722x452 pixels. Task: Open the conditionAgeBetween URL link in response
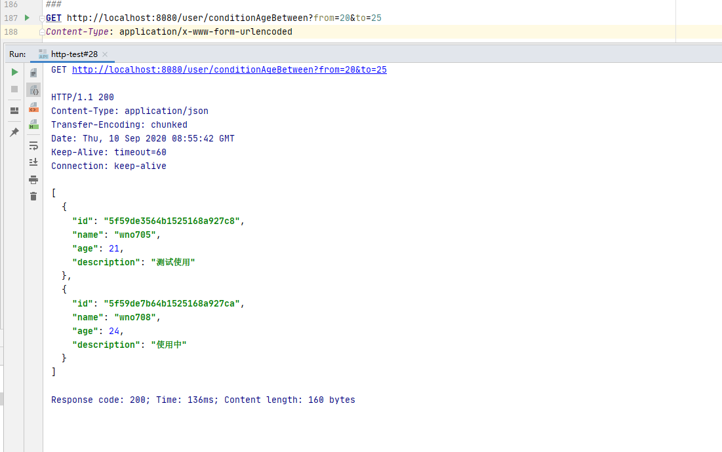[x=229, y=70]
